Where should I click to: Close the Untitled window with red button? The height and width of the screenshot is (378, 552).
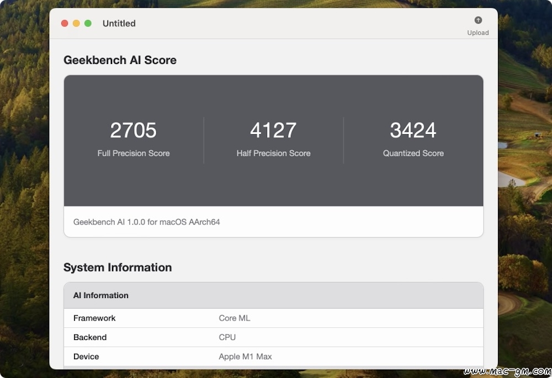[65, 23]
